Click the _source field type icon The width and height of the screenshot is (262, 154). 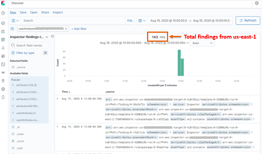(x=13, y=67)
